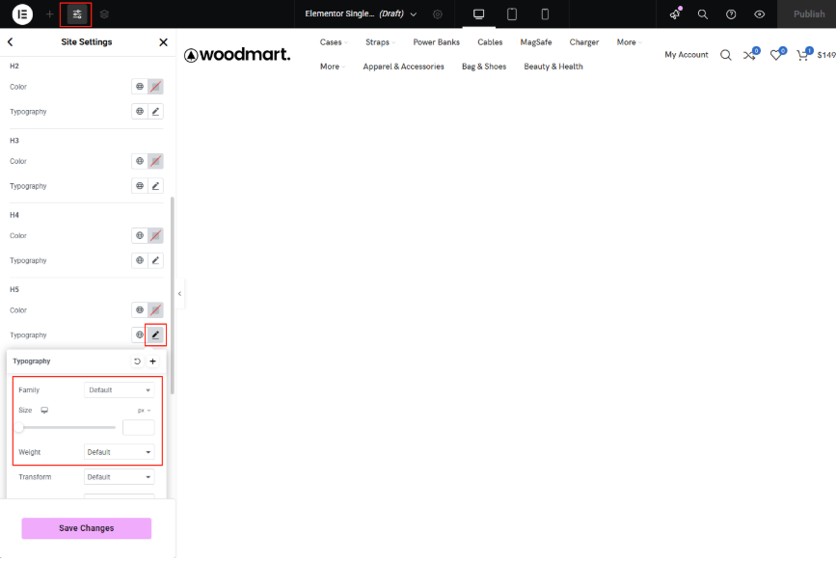
Task: Click the page settings gear icon
Action: click(x=438, y=14)
